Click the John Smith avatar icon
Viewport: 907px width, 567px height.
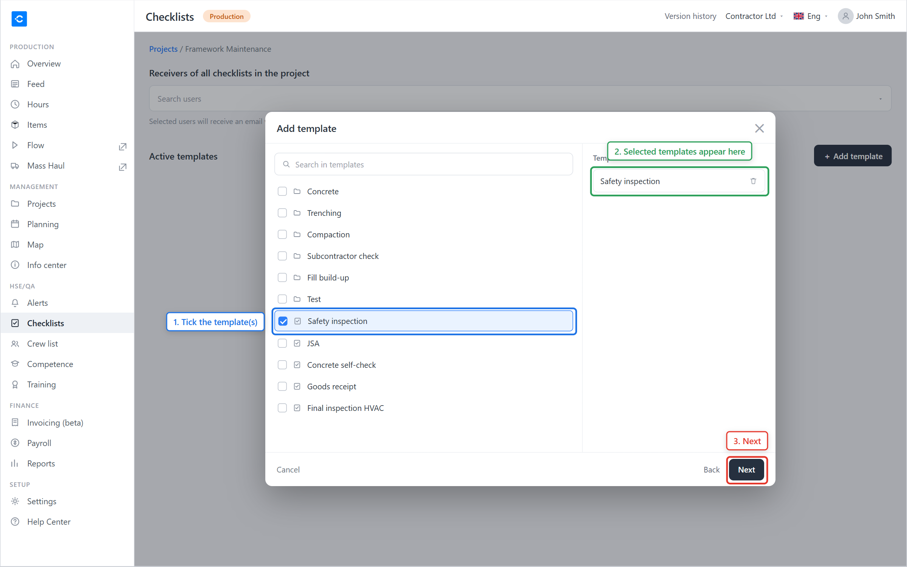tap(845, 16)
